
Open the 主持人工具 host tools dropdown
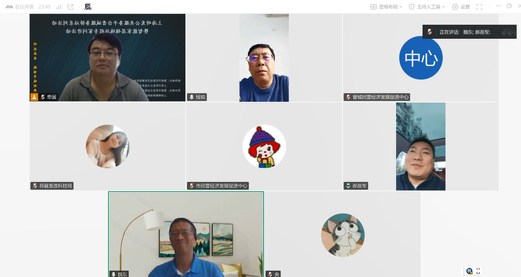[427, 7]
